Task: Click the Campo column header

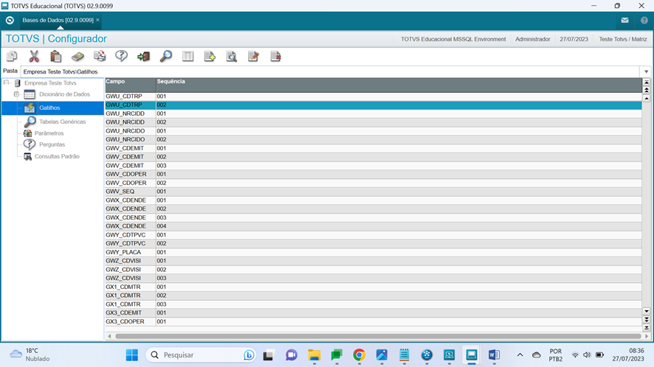Action: [x=130, y=85]
